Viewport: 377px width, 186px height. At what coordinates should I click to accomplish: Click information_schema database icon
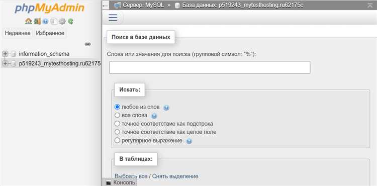point(14,54)
